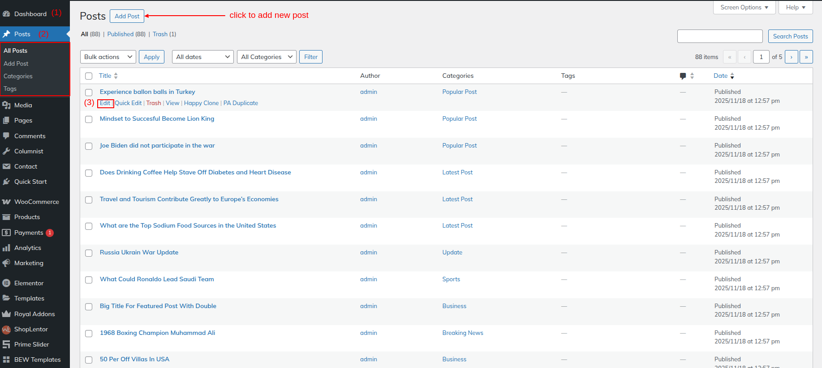Click the Add Post button
Image resolution: width=822 pixels, height=368 pixels.
point(127,16)
